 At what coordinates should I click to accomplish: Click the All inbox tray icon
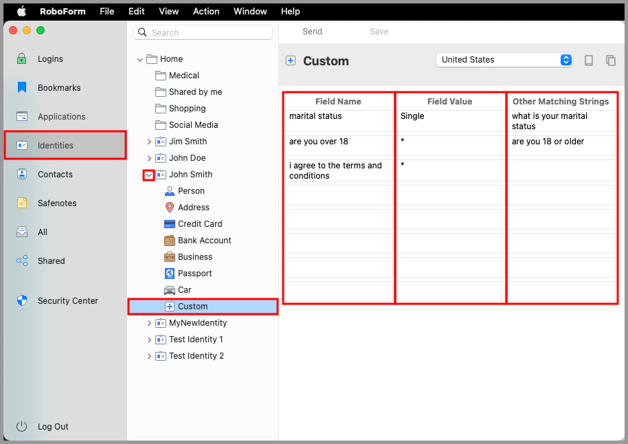click(21, 232)
